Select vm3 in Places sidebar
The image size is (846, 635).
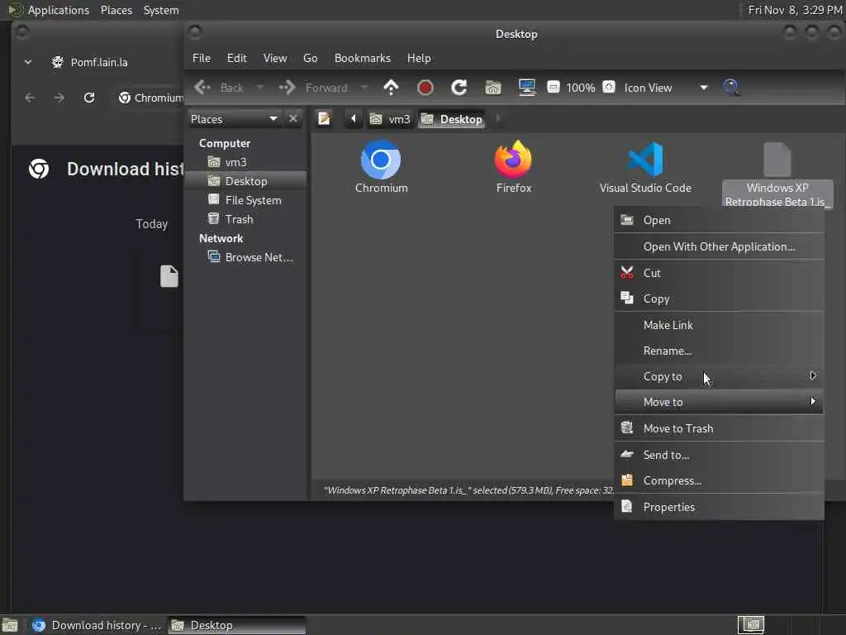(245, 162)
